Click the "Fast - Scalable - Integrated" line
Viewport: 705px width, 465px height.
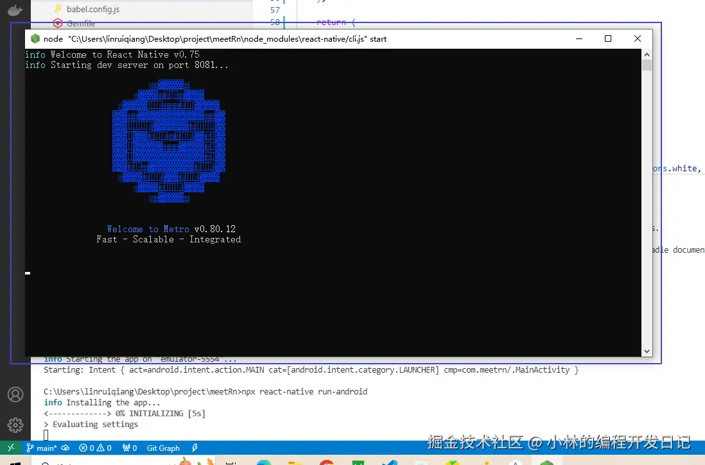[x=169, y=239]
